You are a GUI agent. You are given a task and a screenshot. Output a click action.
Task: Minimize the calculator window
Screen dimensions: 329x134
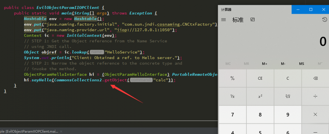point(298,10)
